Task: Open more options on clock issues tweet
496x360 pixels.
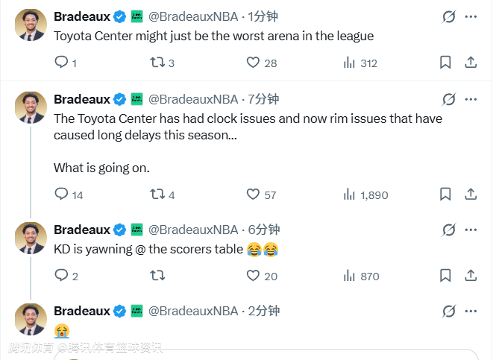Action: tap(471, 99)
